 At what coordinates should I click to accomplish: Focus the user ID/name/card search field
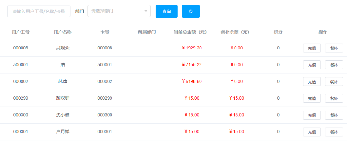(39, 11)
